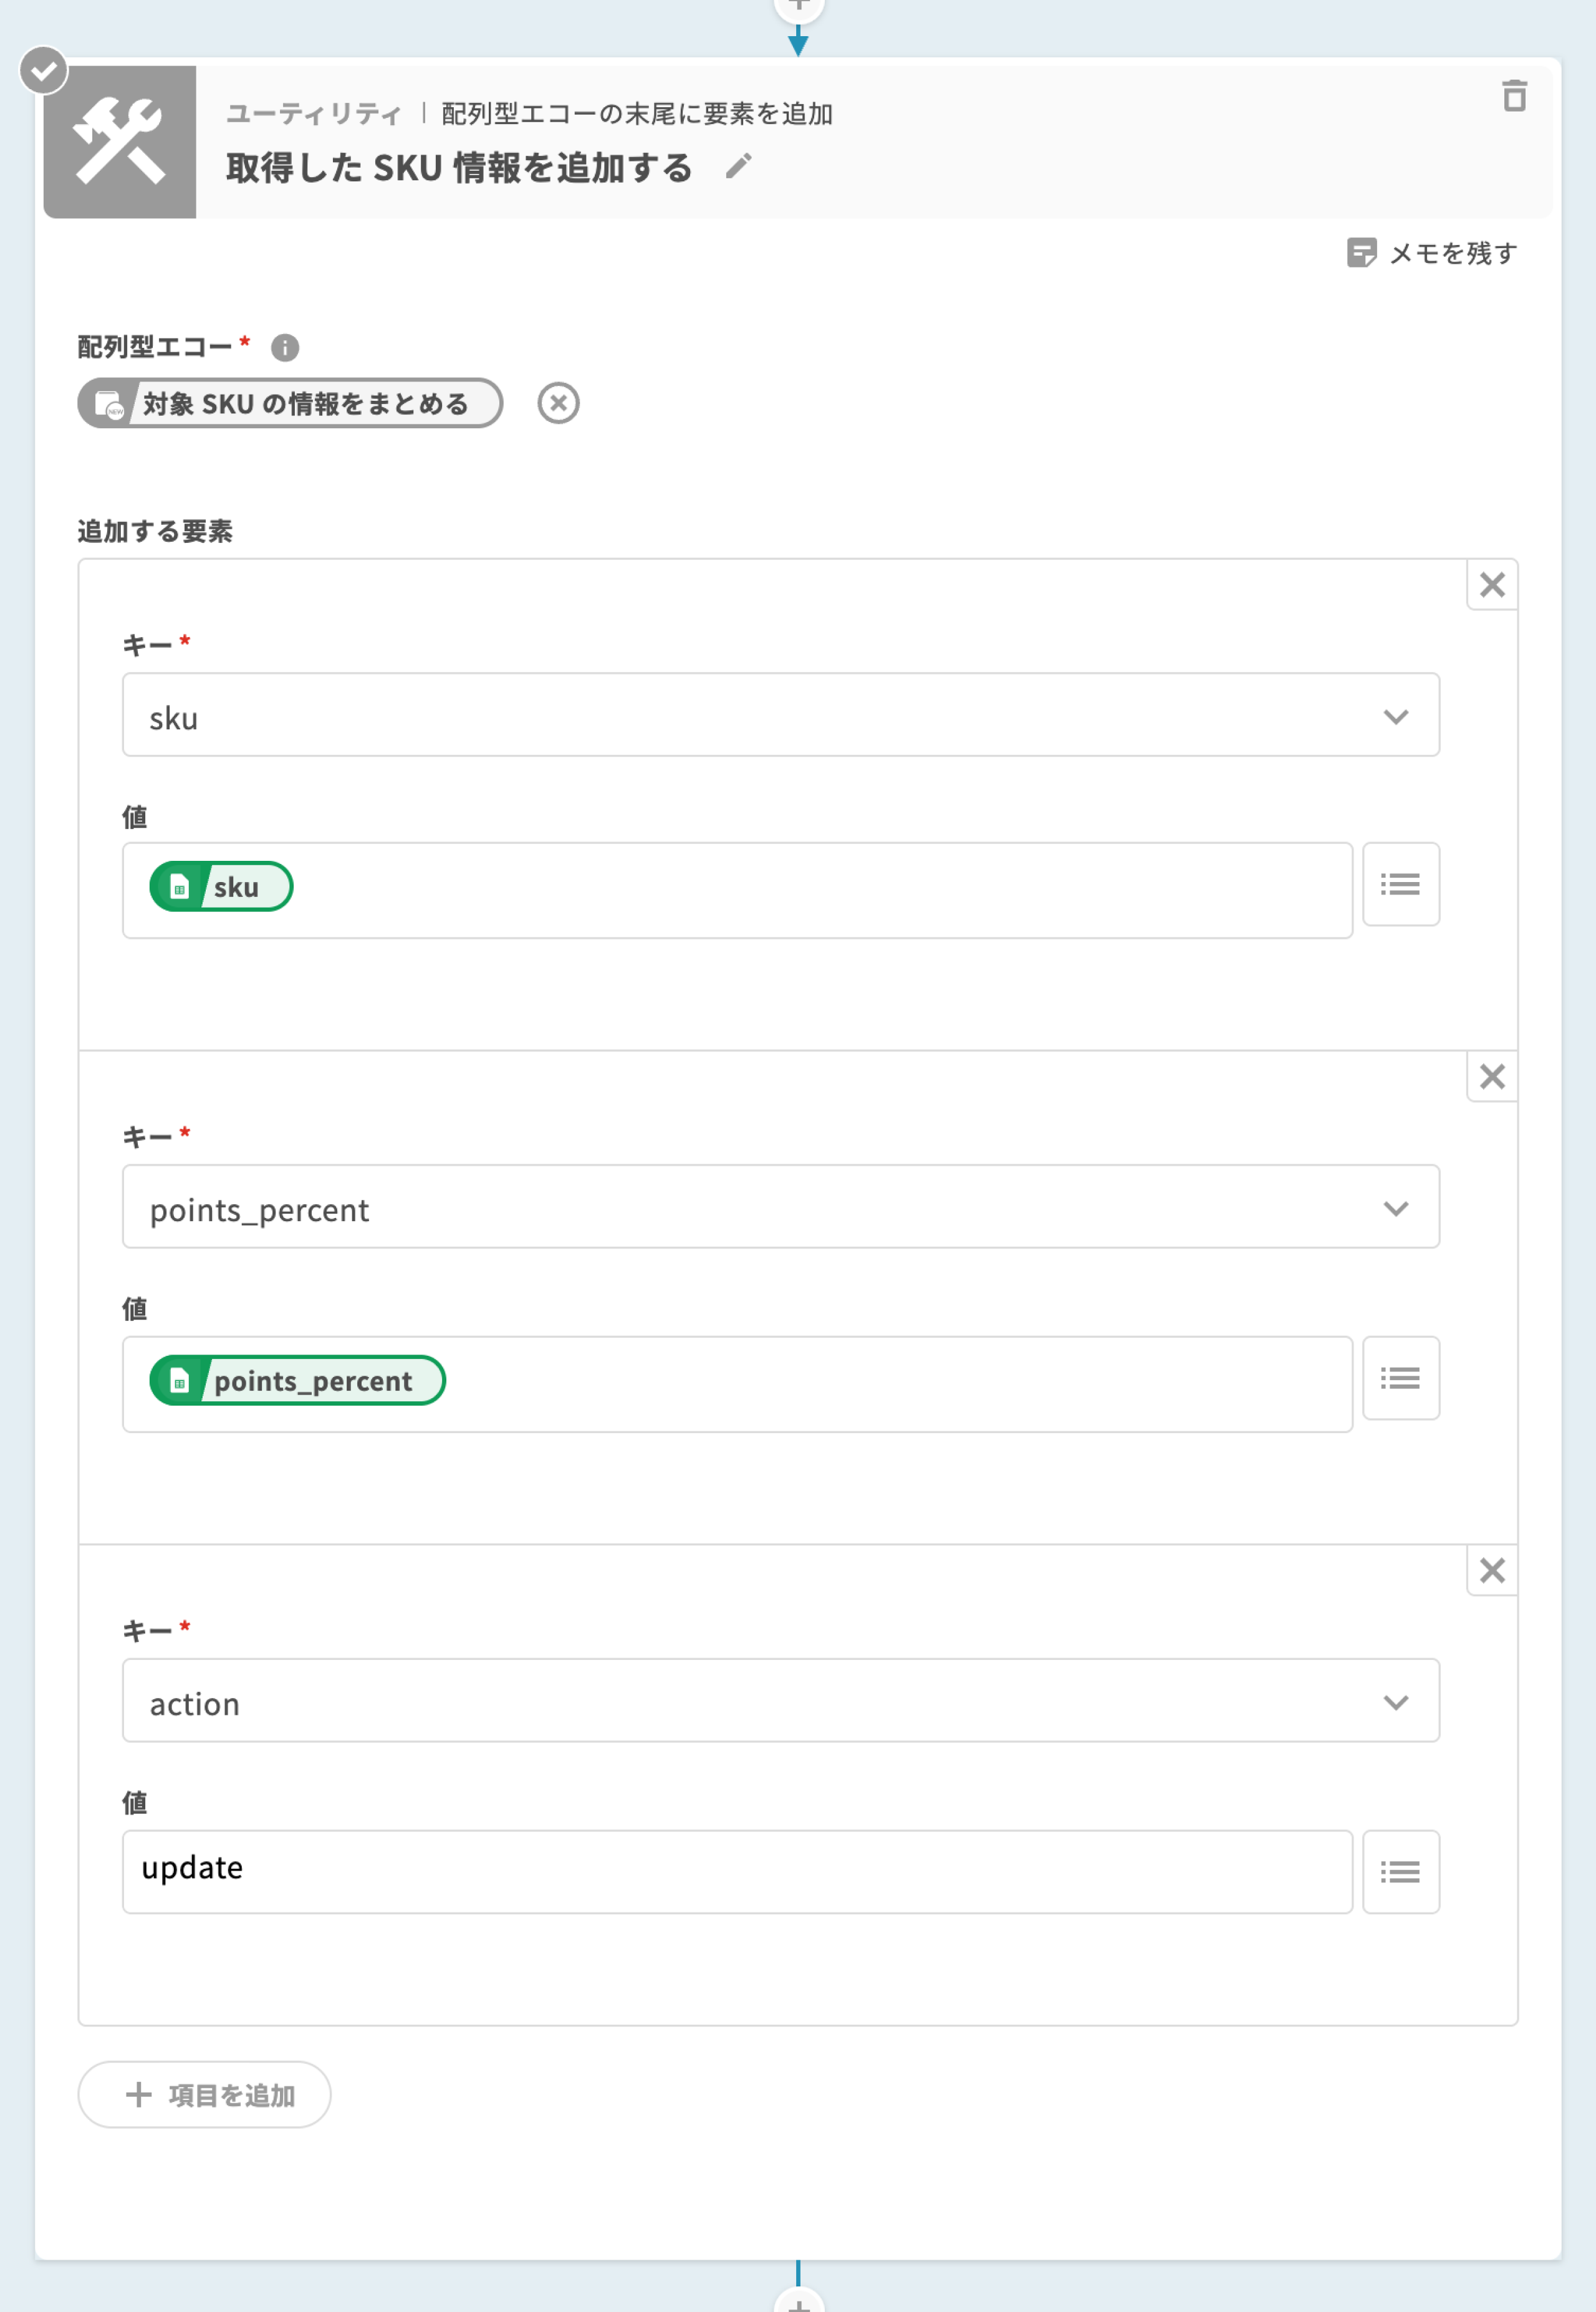Remove the points_percent element entry
Viewport: 1596px width, 2312px height.
[x=1492, y=1077]
